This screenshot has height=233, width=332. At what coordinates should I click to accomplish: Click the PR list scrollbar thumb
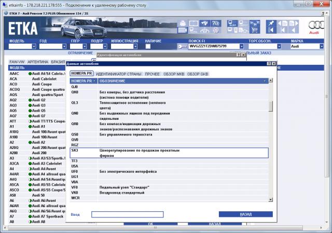[271, 106]
